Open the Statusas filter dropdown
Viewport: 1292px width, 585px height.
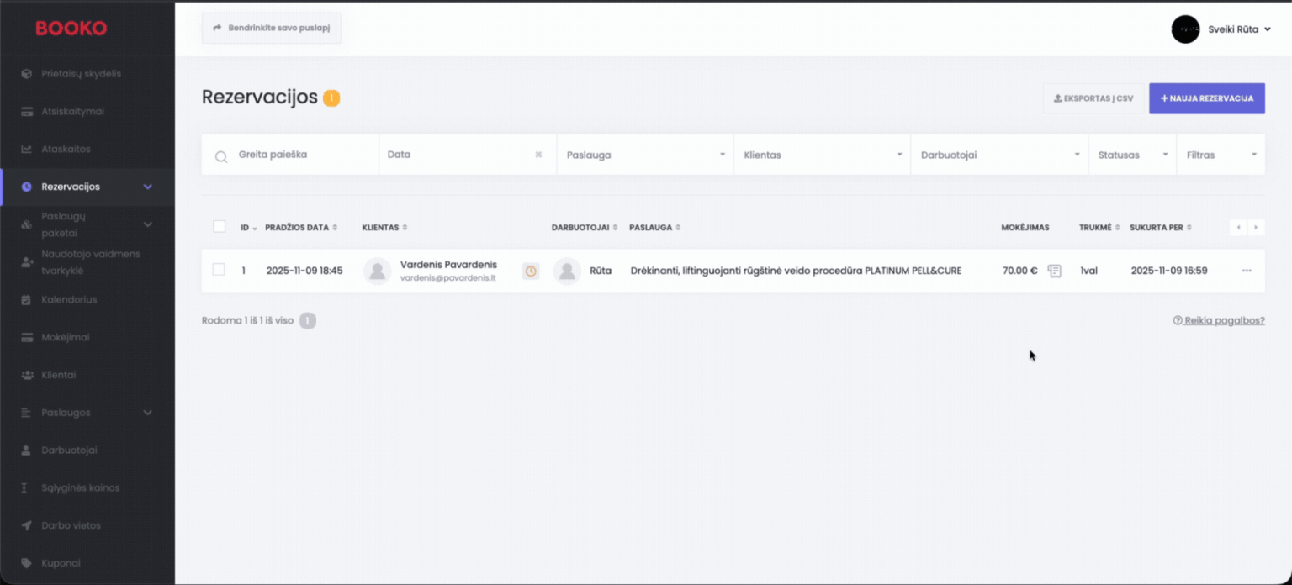pyautogui.click(x=1131, y=155)
